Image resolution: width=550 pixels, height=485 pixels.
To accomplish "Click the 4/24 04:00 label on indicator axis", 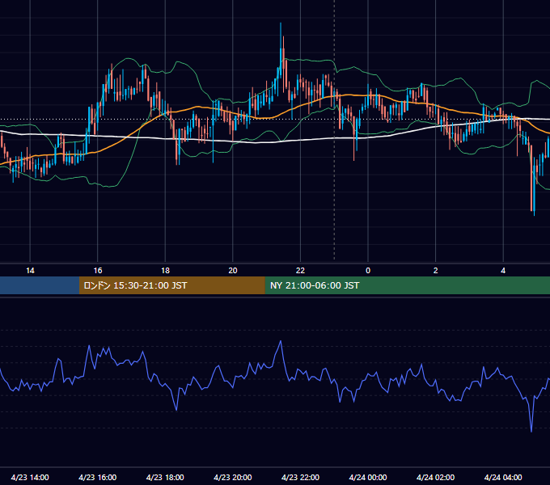I will point(503,477).
